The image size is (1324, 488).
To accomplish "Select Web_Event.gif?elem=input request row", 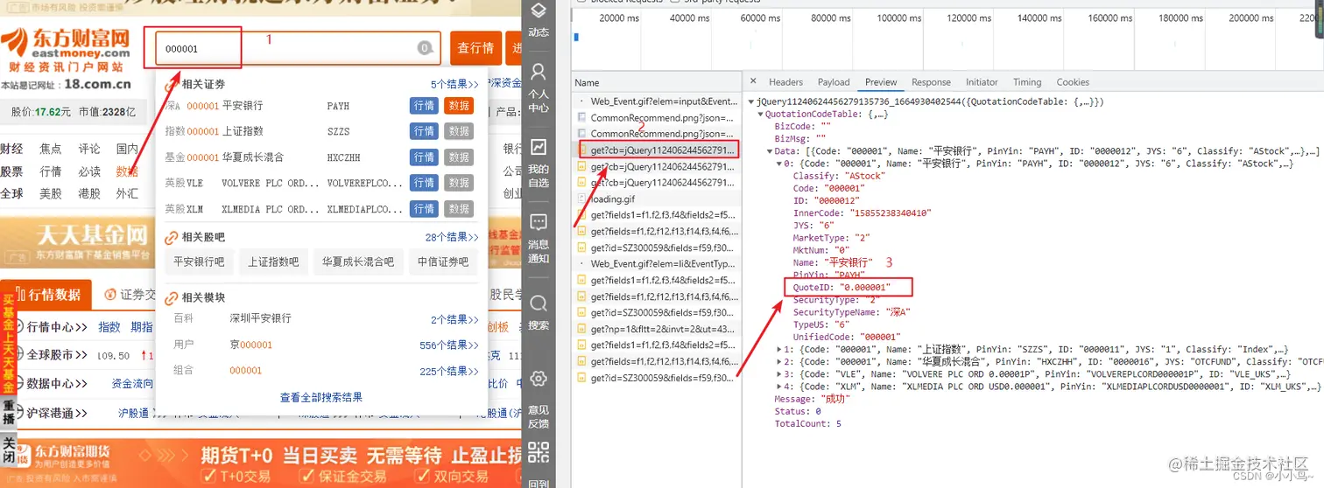I will tap(657, 101).
